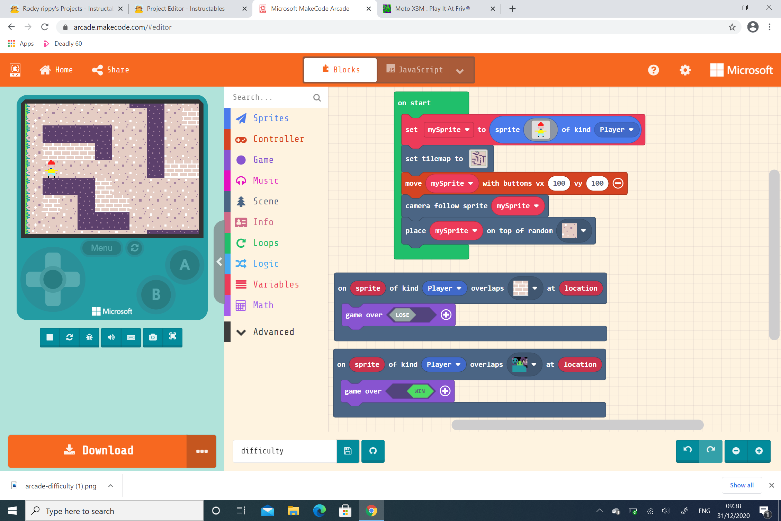Start debug mode in the simulator
The image size is (781, 521).
pos(89,337)
